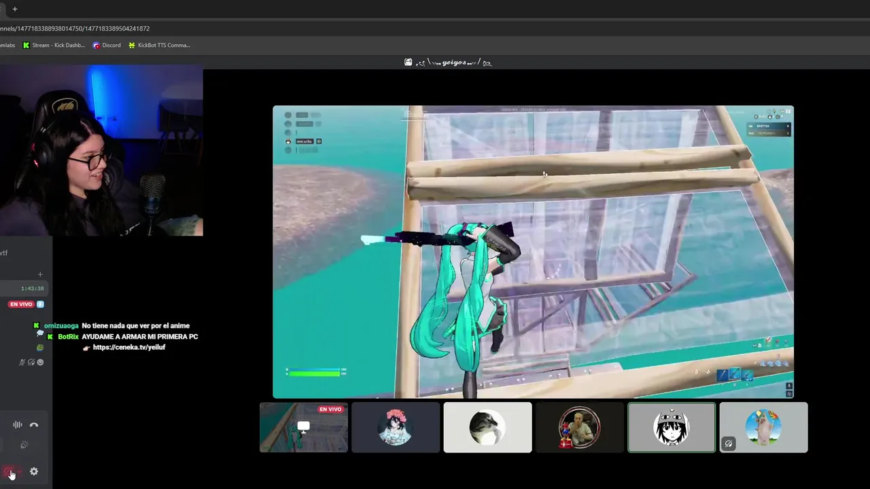Open a new browser tab
This screenshot has height=489, width=870.
point(14,9)
